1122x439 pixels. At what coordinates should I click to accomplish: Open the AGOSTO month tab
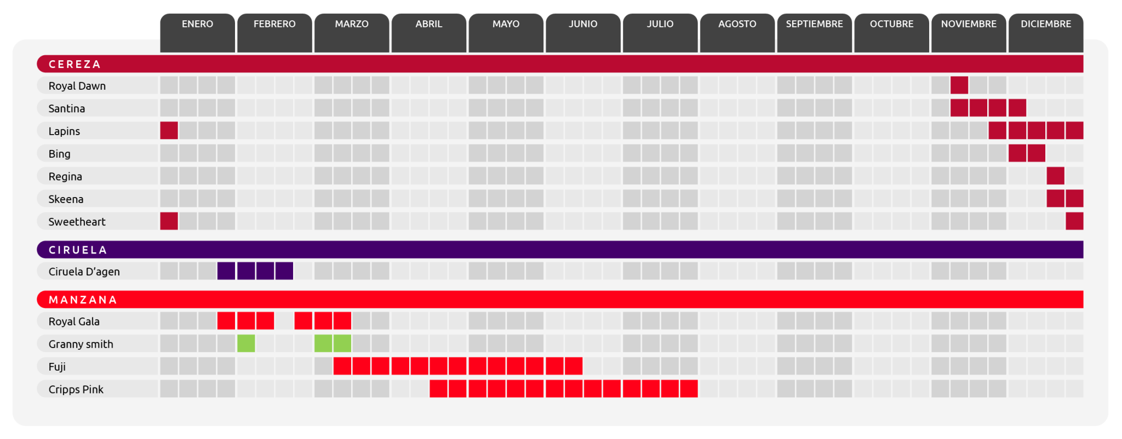737,25
